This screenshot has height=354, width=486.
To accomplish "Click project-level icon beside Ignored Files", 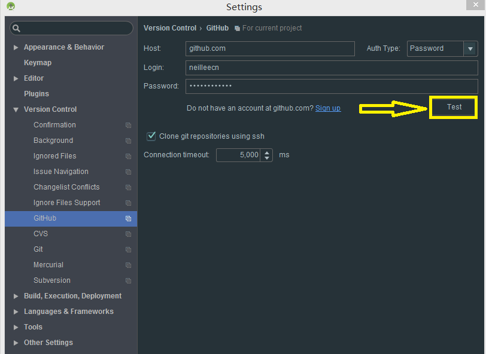I will (128, 156).
